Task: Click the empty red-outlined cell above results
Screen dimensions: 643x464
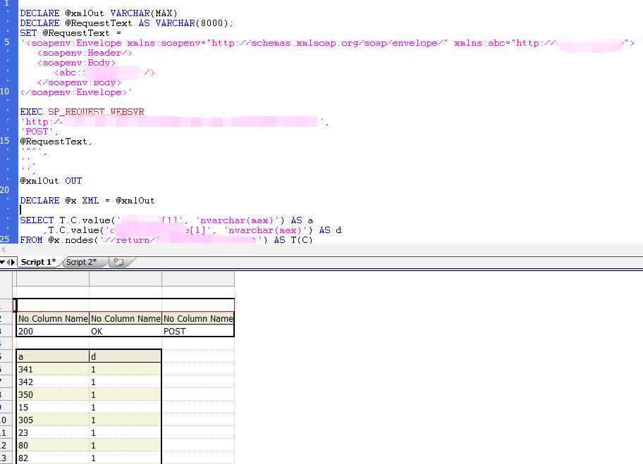Action: pos(124,305)
